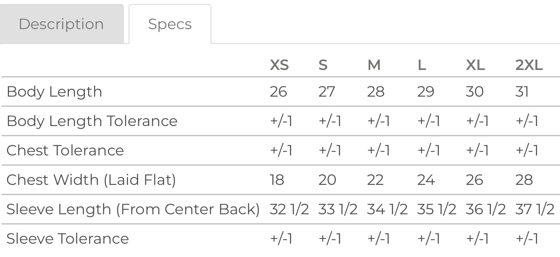Click the XL column header
This screenshot has width=560, height=257.
click(x=475, y=65)
